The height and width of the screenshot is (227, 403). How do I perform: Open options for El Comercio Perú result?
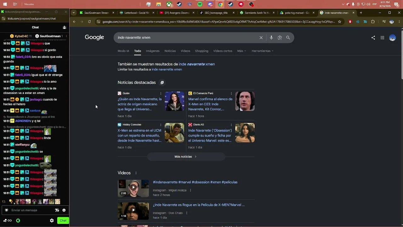(231, 93)
